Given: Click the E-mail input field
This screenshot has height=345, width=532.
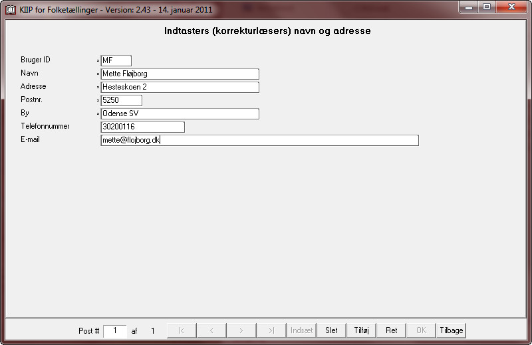Looking at the screenshot, I should pyautogui.click(x=260, y=140).
